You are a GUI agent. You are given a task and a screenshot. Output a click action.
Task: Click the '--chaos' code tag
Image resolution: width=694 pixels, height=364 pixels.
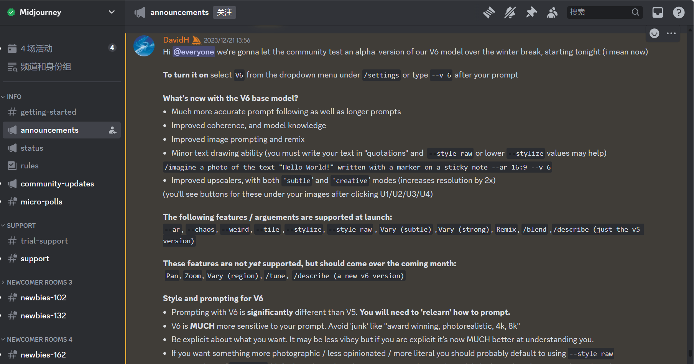[x=201, y=229]
